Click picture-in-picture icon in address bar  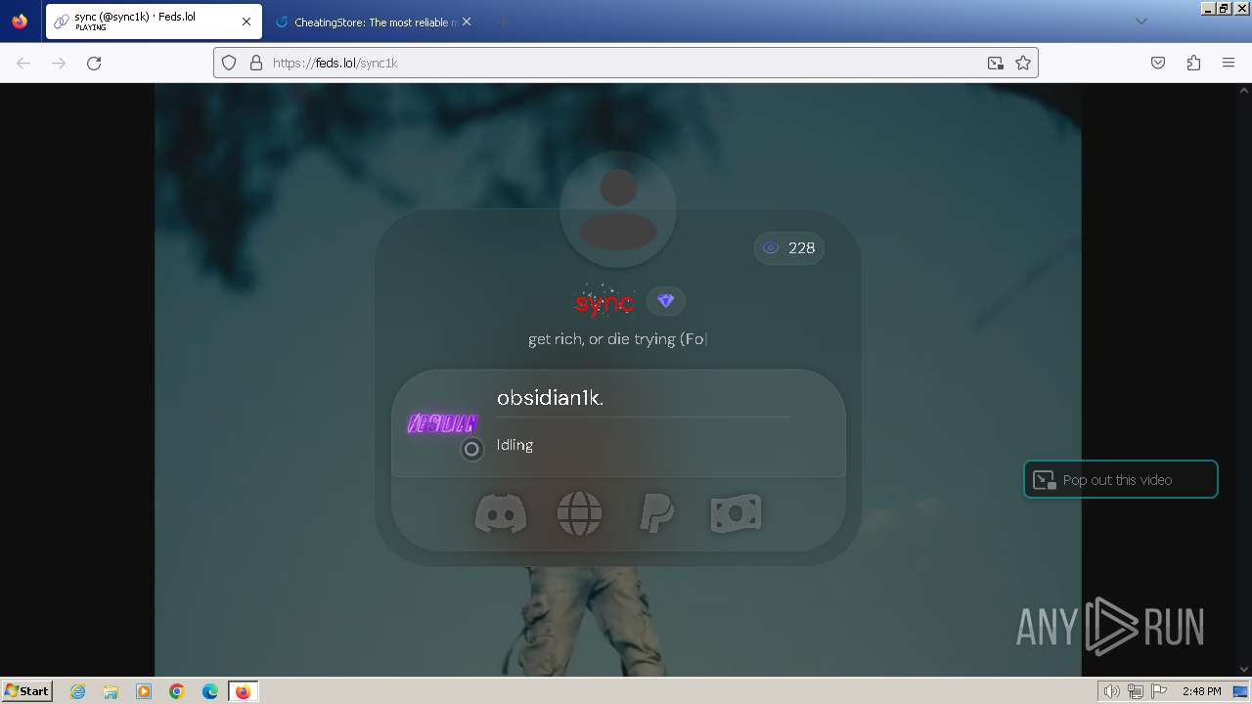point(996,63)
